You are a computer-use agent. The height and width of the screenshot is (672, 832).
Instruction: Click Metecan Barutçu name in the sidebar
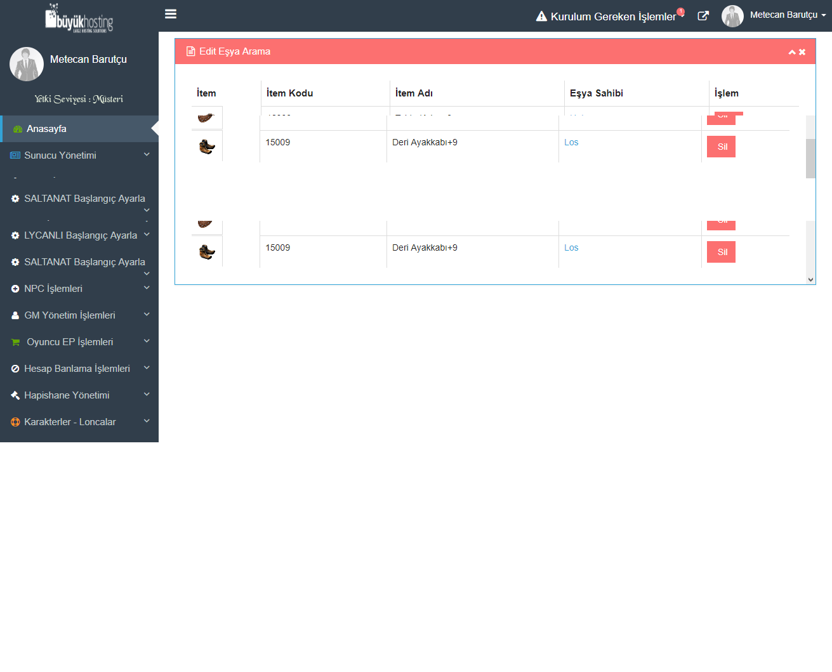tap(88, 59)
